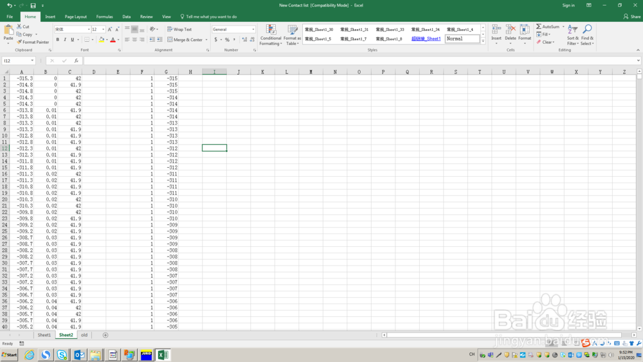Switch to the Insert ribbon tab

click(50, 17)
